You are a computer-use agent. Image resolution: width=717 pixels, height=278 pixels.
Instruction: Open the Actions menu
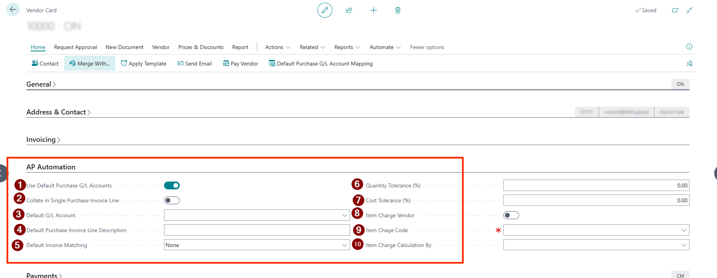[278, 47]
